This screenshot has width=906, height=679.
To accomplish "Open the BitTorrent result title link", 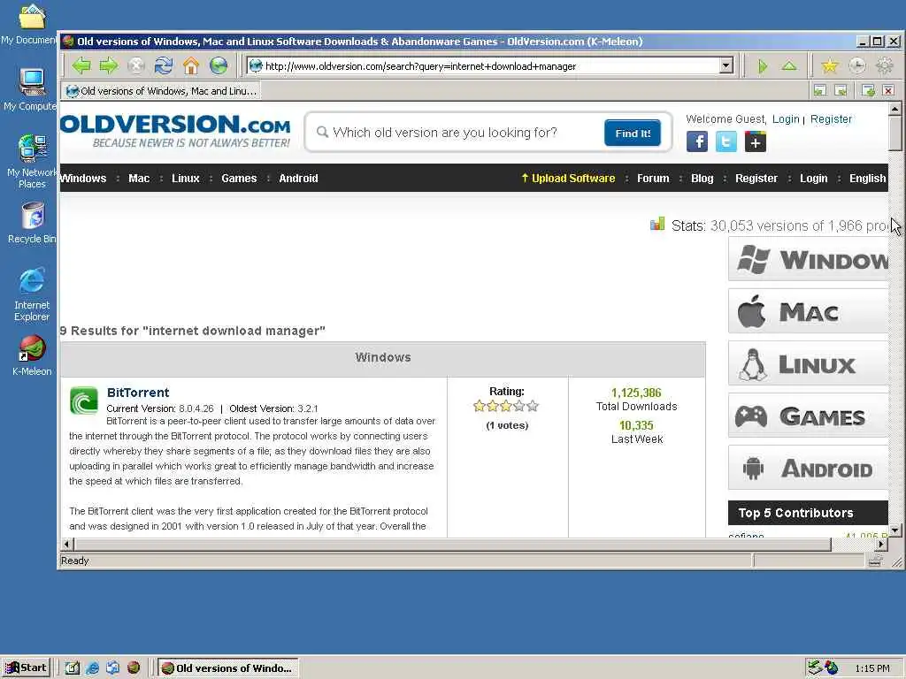I will click(138, 393).
